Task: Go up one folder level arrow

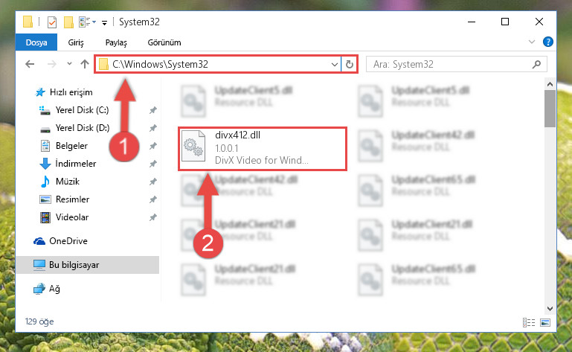Action: [x=85, y=64]
